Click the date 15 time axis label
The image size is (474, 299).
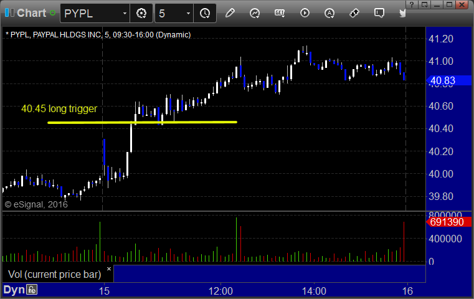(104, 292)
